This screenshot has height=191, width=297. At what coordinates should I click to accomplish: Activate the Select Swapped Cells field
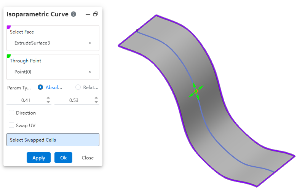pyautogui.click(x=53, y=140)
